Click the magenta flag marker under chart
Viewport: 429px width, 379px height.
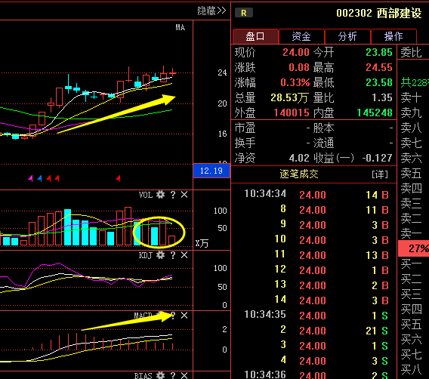pyautogui.click(x=31, y=179)
